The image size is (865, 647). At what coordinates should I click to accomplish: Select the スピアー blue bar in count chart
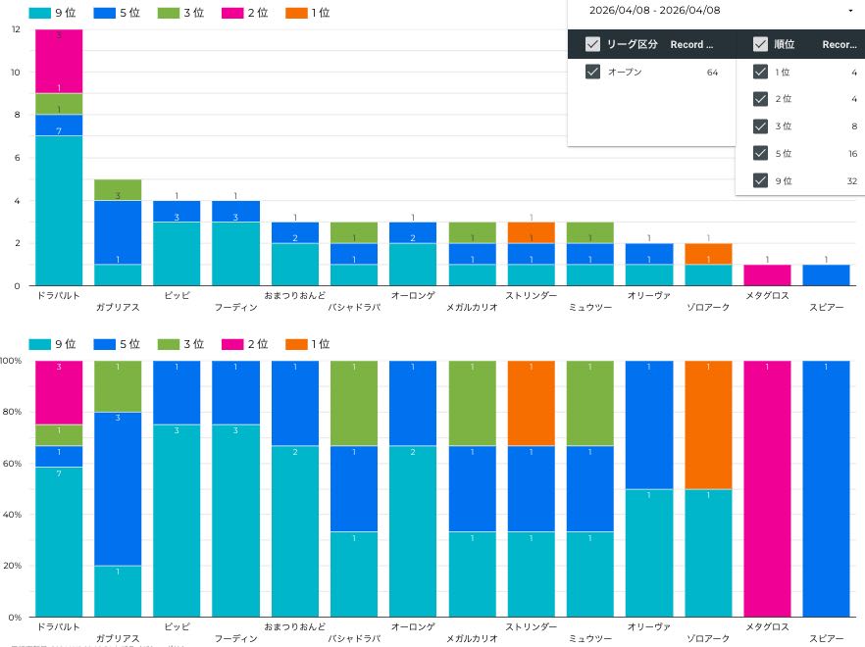[827, 274]
